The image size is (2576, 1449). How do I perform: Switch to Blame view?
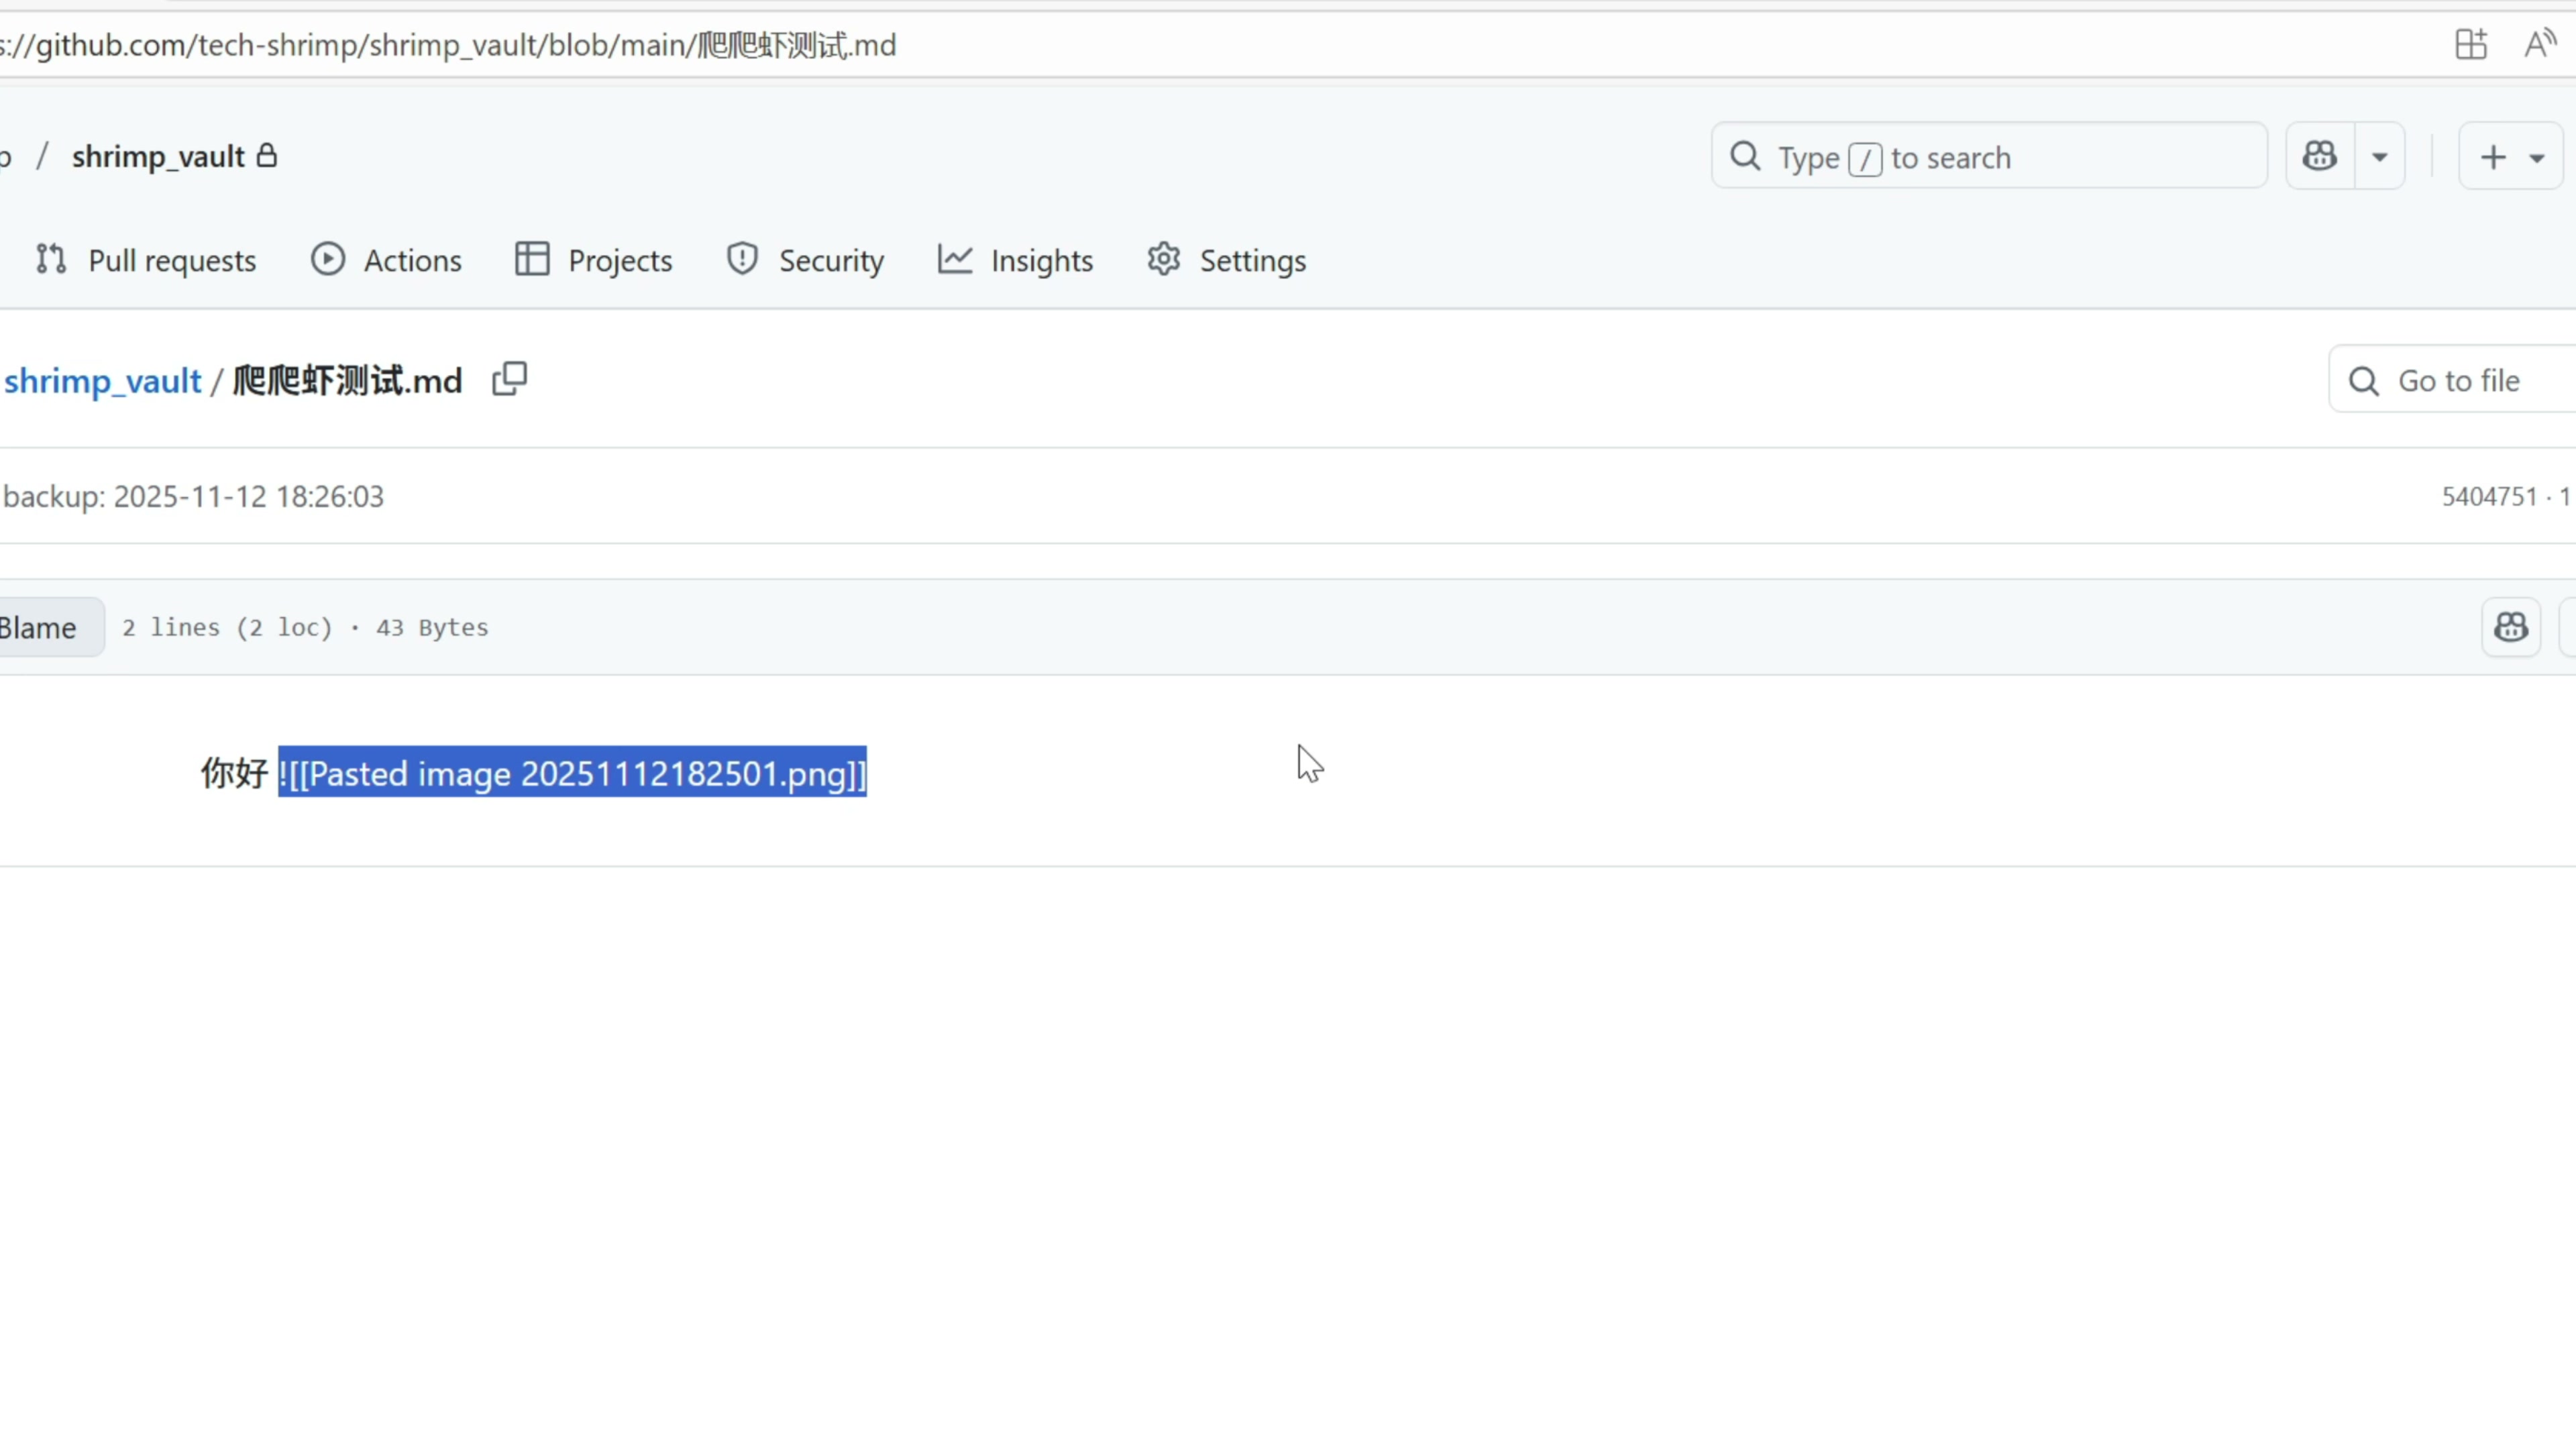pos(40,628)
